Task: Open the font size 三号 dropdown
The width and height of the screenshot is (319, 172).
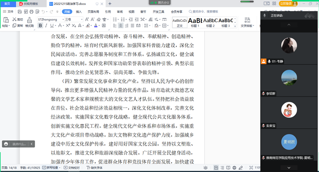Action: click(74, 20)
